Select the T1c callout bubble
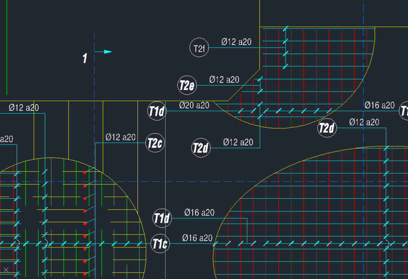 (160, 243)
